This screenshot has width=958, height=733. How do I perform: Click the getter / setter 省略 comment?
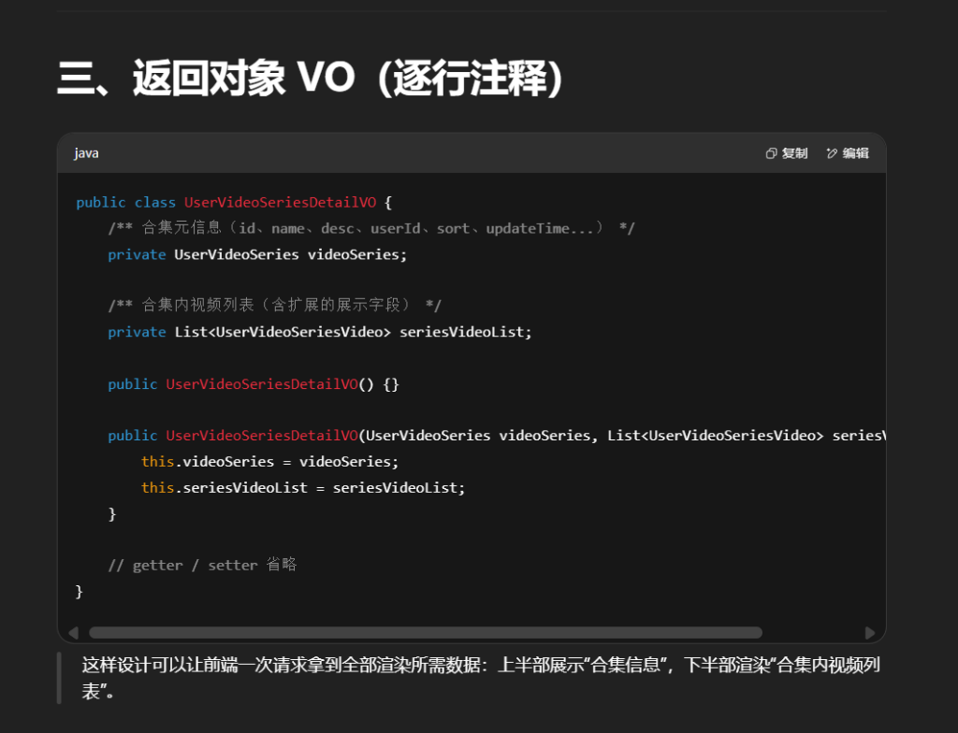pyautogui.click(x=202, y=566)
